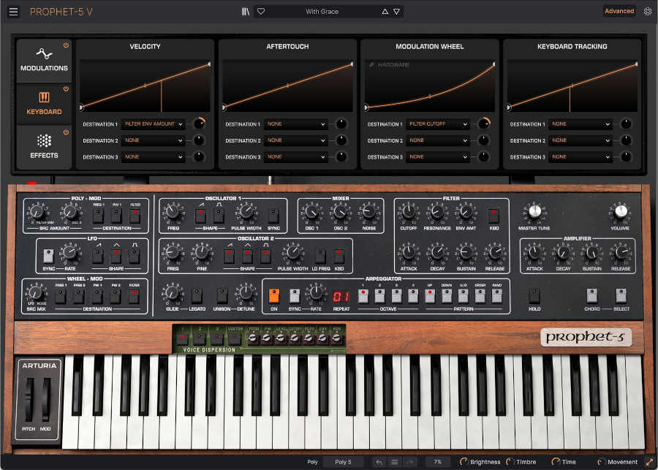Open the main hamburger menu
The width and height of the screenshot is (658, 470).
coord(13,11)
